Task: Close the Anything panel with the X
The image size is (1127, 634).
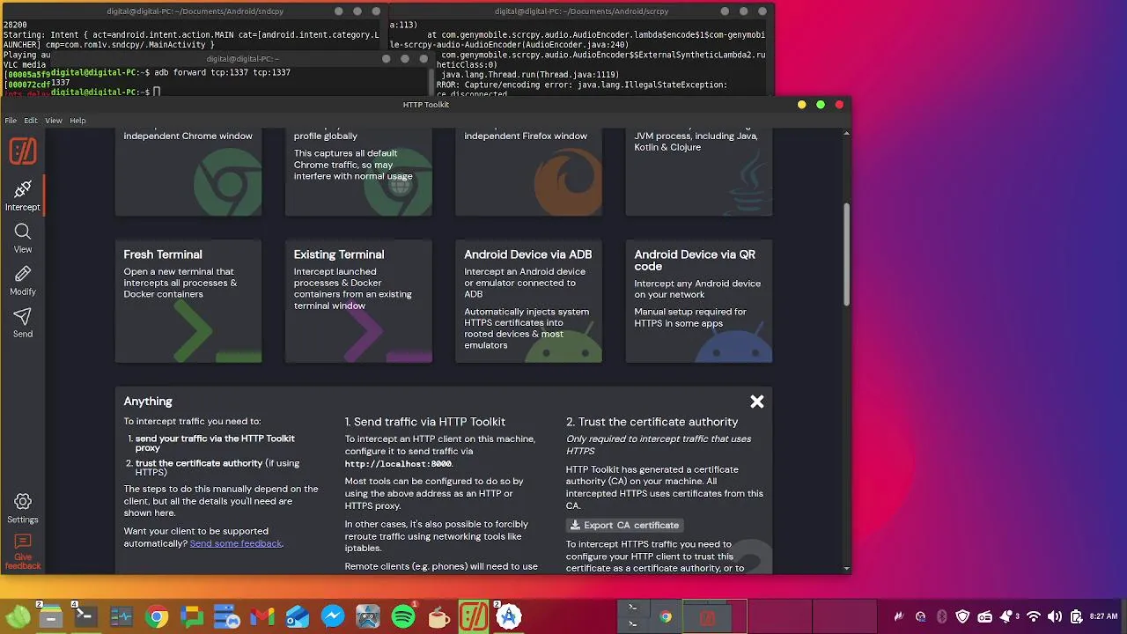Action: (756, 402)
